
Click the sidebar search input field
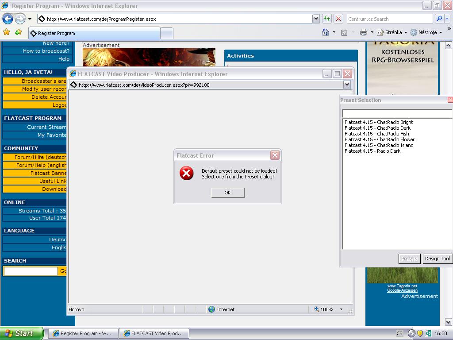tap(31, 271)
